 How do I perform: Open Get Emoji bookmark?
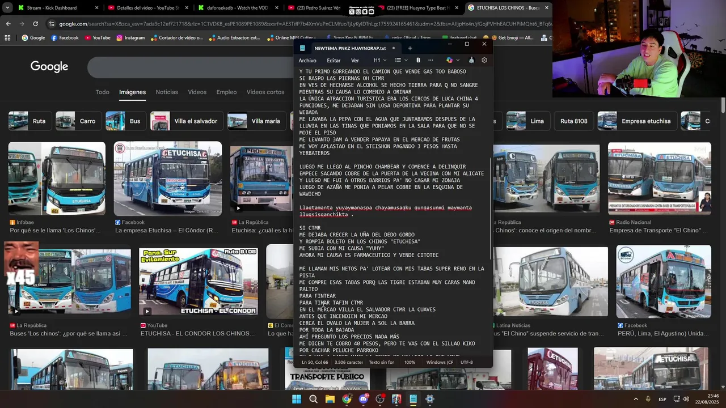[512, 38]
